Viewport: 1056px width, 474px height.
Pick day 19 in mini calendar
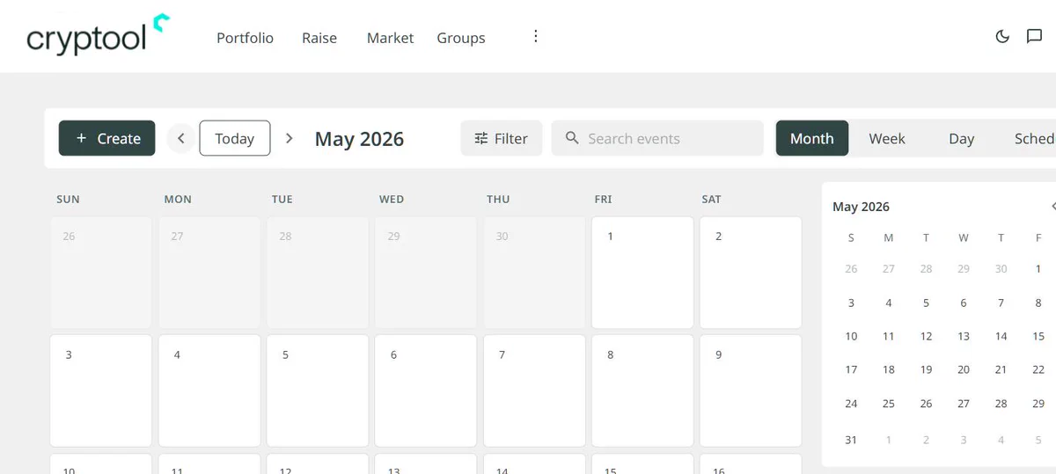tap(926, 369)
